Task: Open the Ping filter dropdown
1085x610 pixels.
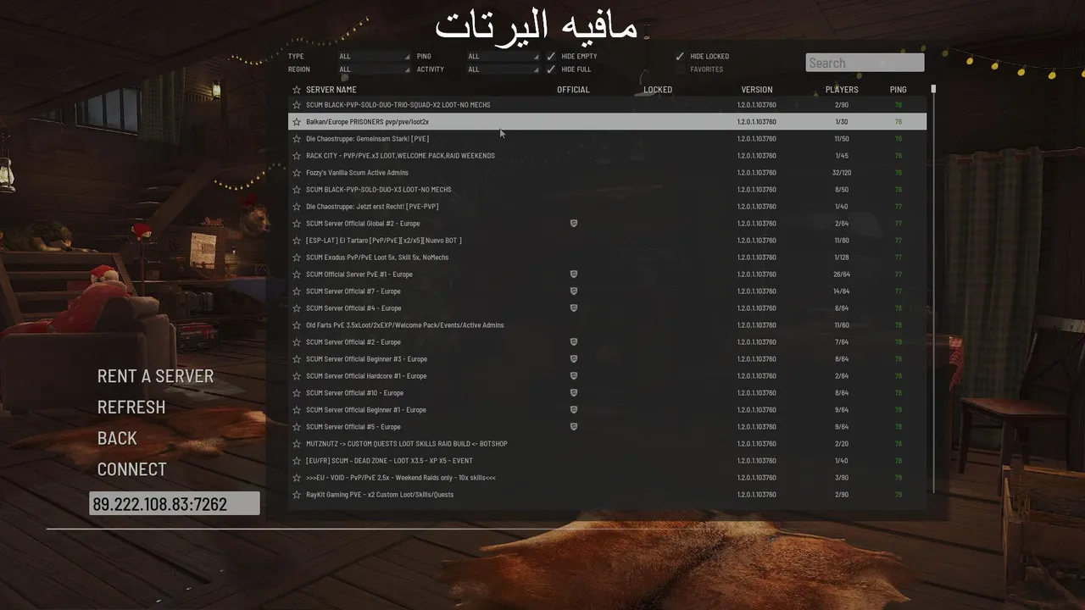Action: 503,57
